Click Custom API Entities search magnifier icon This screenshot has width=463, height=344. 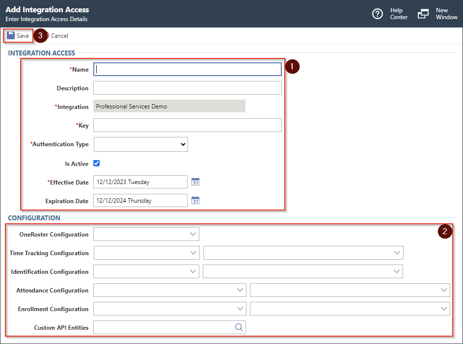pyautogui.click(x=239, y=327)
